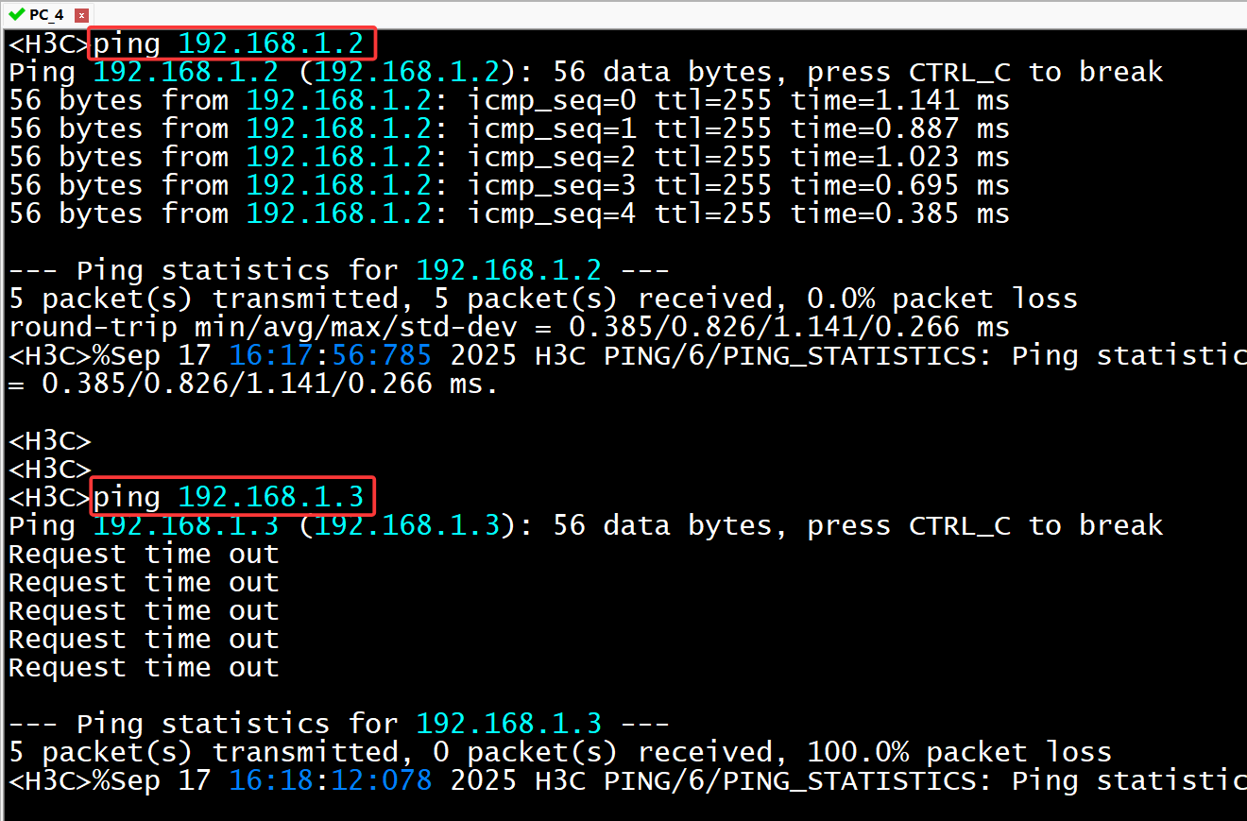Viewport: 1247px width, 821px height.
Task: Click the line with icmp_seq=0 reply
Action: [509, 100]
